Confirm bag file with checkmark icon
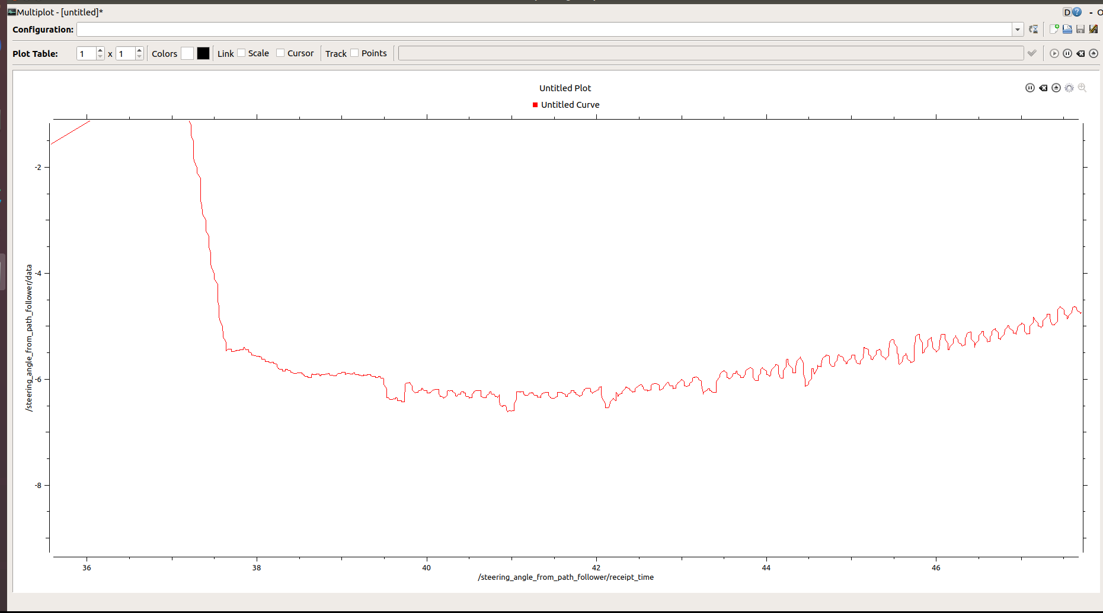The image size is (1103, 613). (x=1032, y=53)
